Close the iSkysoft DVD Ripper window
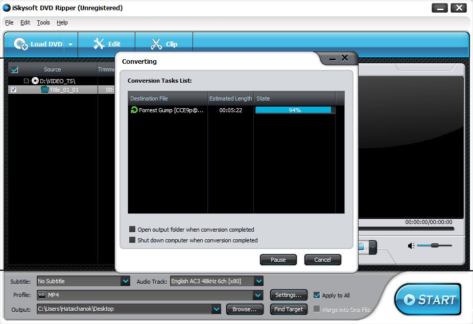Image resolution: width=473 pixels, height=324 pixels. pos(459,8)
